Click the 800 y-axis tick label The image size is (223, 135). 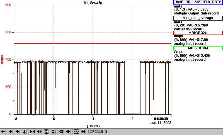[8, 5]
